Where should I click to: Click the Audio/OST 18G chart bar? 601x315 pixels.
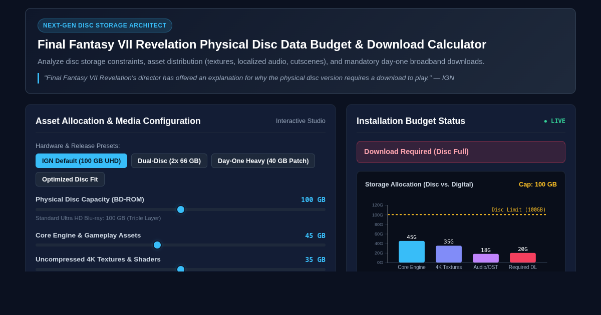pos(486,258)
